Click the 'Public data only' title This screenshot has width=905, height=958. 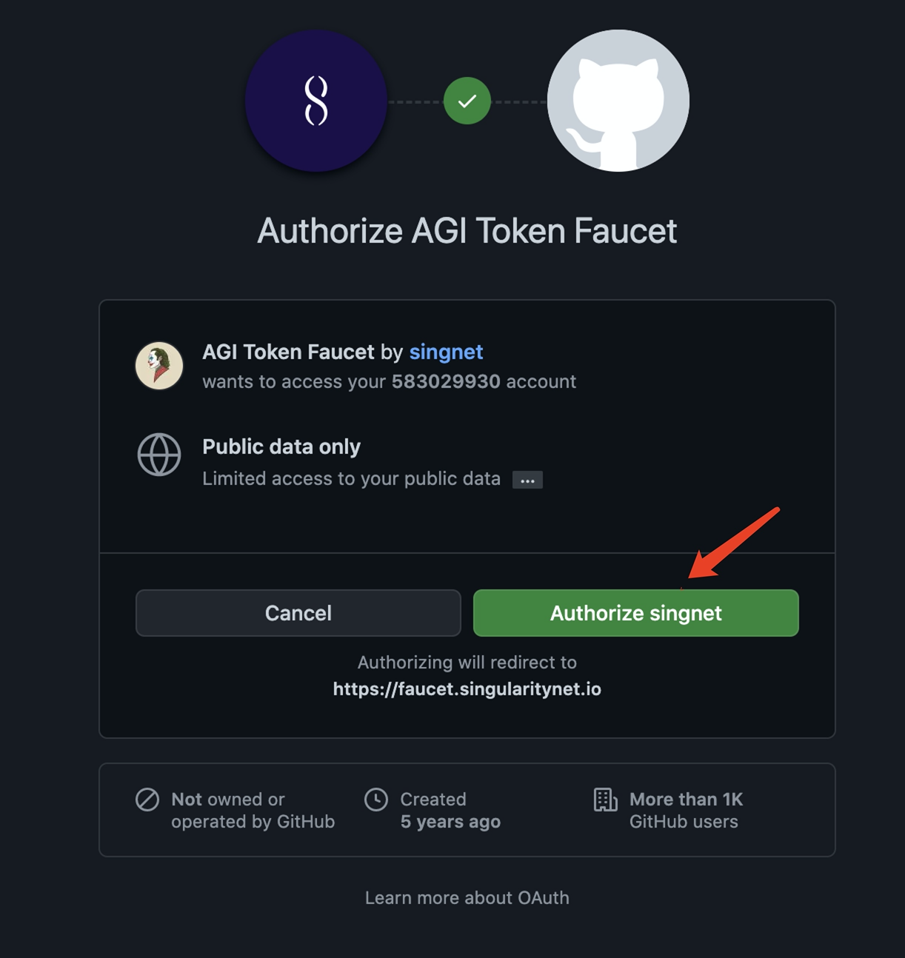click(281, 447)
